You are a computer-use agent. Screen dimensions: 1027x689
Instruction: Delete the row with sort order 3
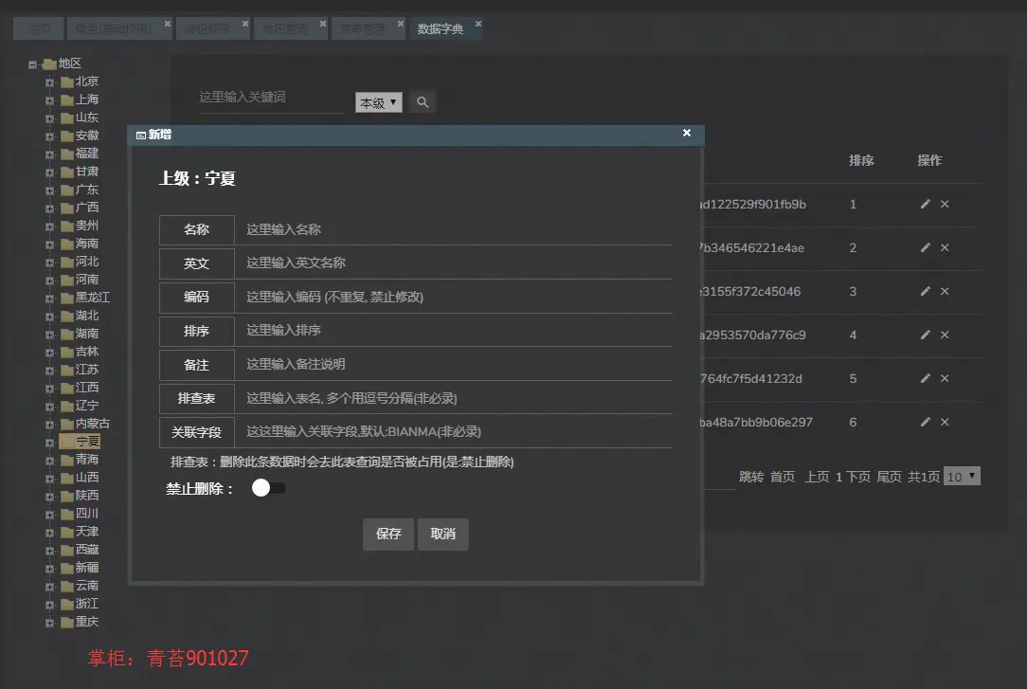945,292
